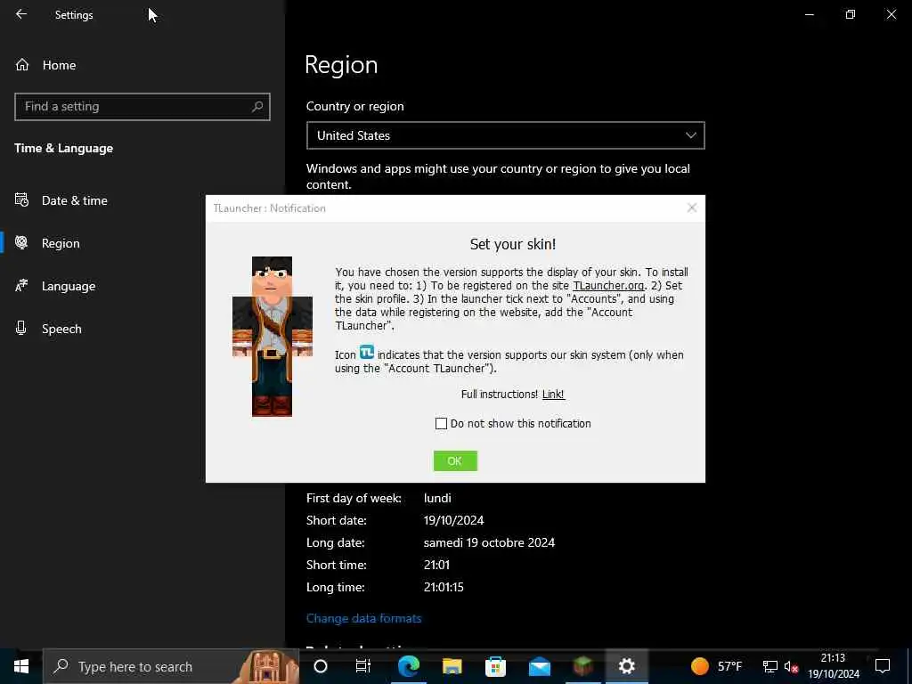Open the TLauncher.org link
This screenshot has width=912, height=684.
[608, 286]
